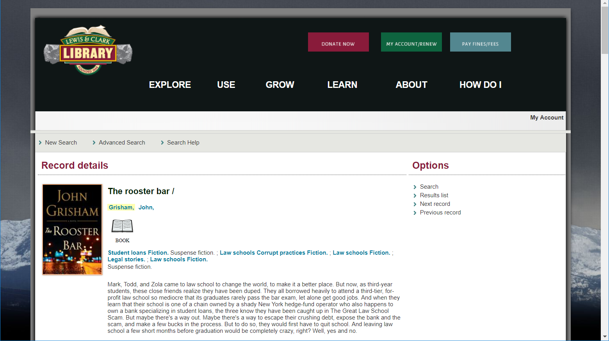
Task: Click the Donate Now button
Action: coord(338,42)
